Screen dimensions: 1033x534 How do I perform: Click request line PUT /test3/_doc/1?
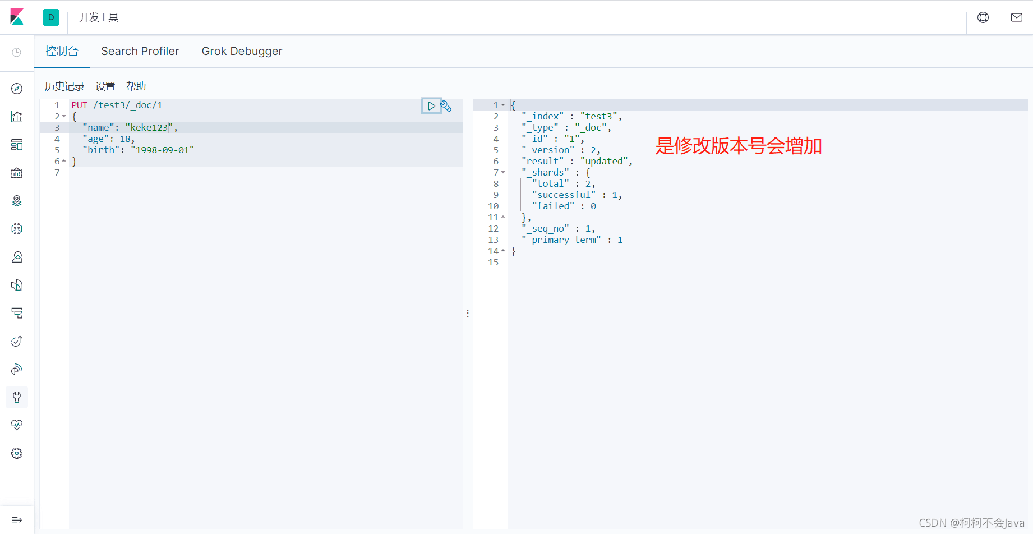(117, 105)
